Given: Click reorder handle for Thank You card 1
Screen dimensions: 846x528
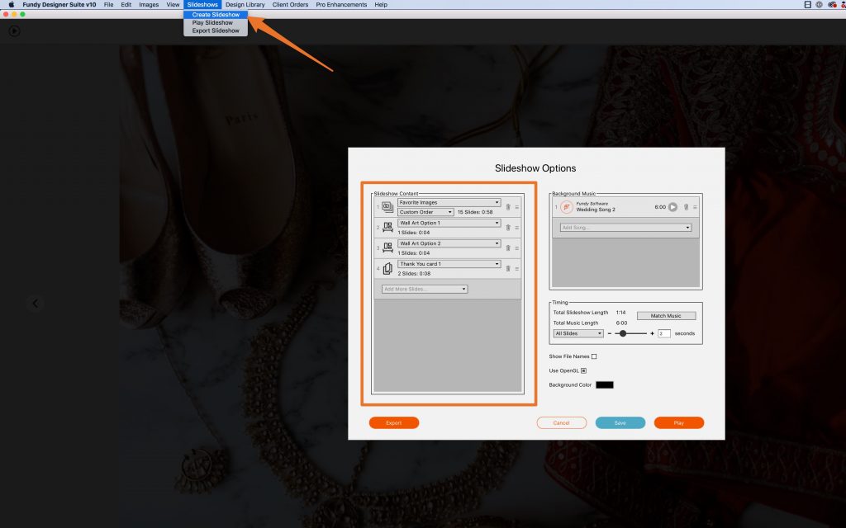Looking at the screenshot, I should [x=517, y=268].
